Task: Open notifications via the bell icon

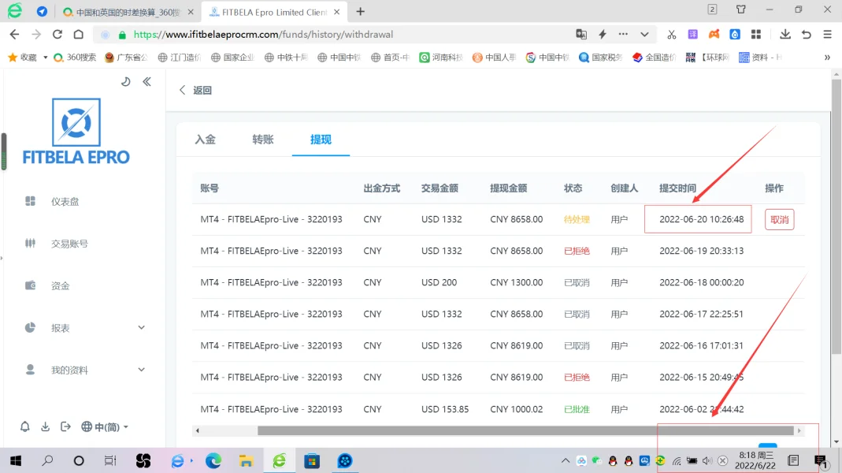Action: (x=25, y=426)
